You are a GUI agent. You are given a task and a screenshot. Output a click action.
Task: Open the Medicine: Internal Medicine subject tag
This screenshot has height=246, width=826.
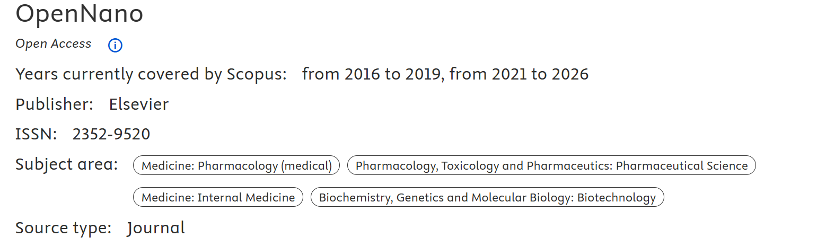point(218,198)
